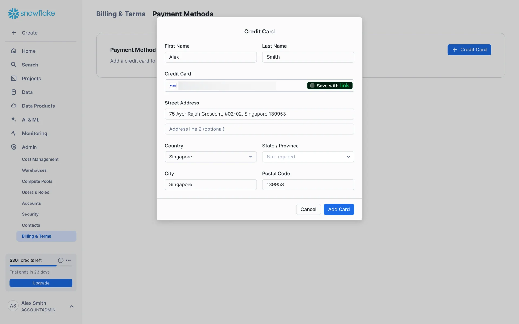This screenshot has width=519, height=324.
Task: Click the trial credits progress bar
Action: (x=41, y=266)
